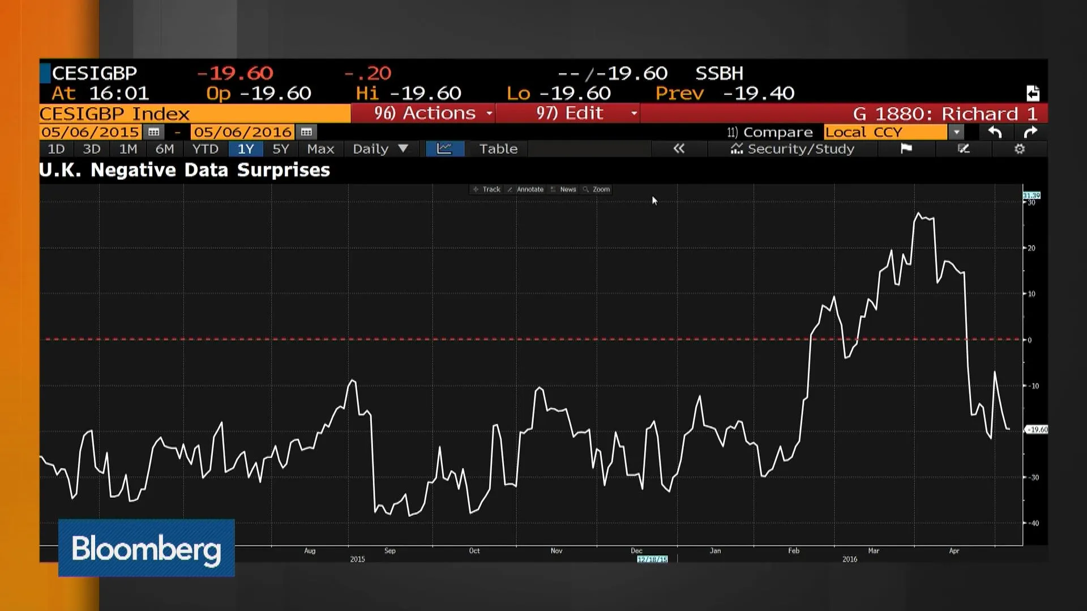Click the U.K. Negative Data Surprises title
This screenshot has height=611, width=1087.
tap(185, 170)
